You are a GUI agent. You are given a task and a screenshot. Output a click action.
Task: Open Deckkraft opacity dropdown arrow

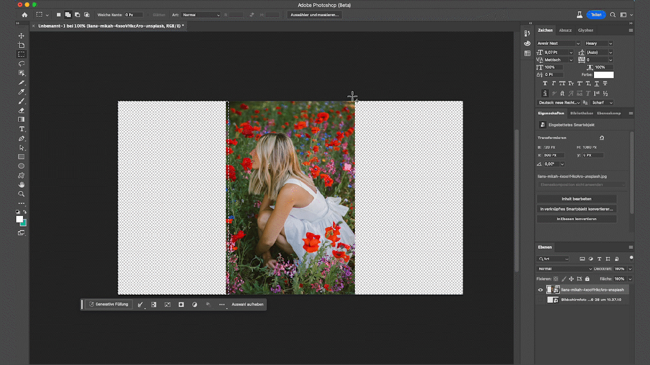(629, 269)
